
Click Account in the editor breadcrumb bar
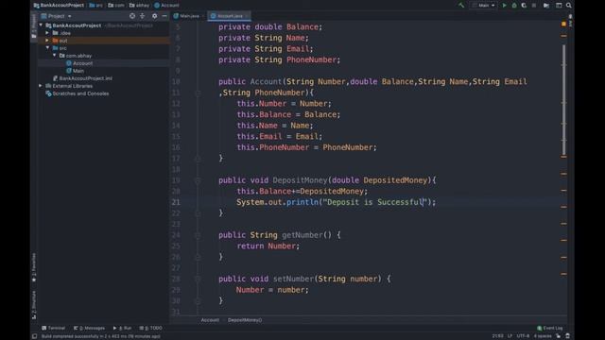[x=210, y=320]
